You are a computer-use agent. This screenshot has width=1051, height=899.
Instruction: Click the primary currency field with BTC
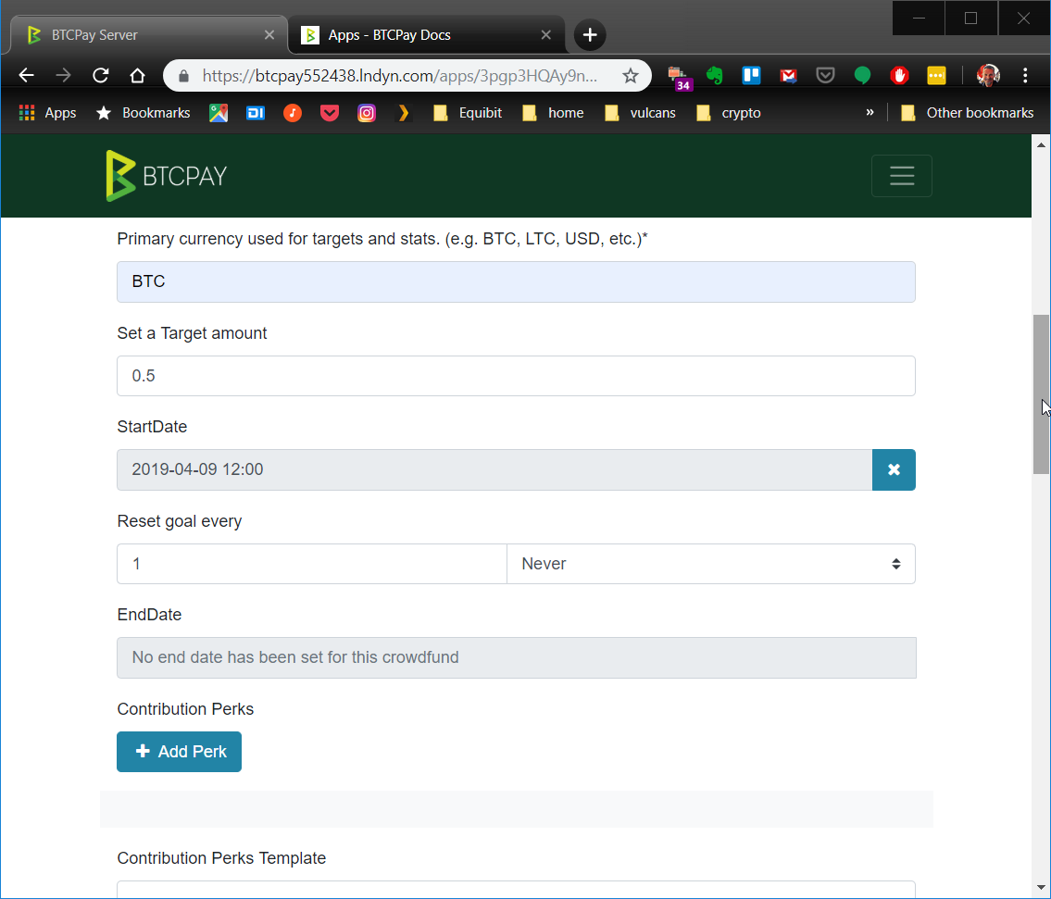[x=516, y=281]
